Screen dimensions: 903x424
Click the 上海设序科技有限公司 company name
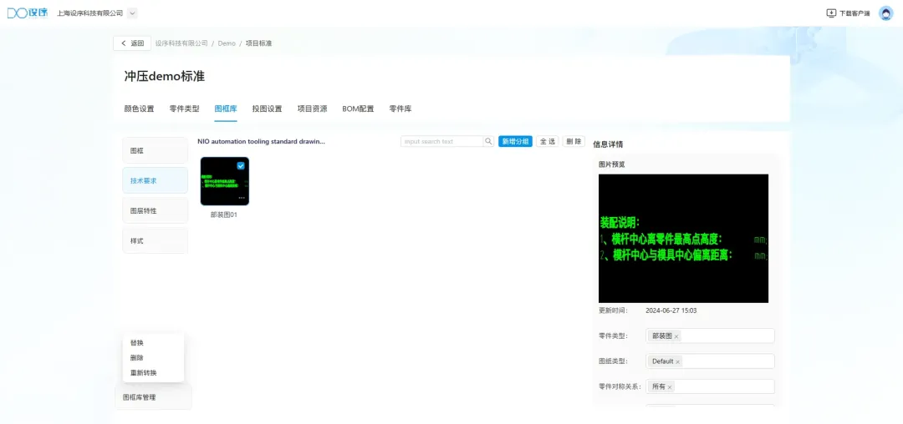(89, 13)
